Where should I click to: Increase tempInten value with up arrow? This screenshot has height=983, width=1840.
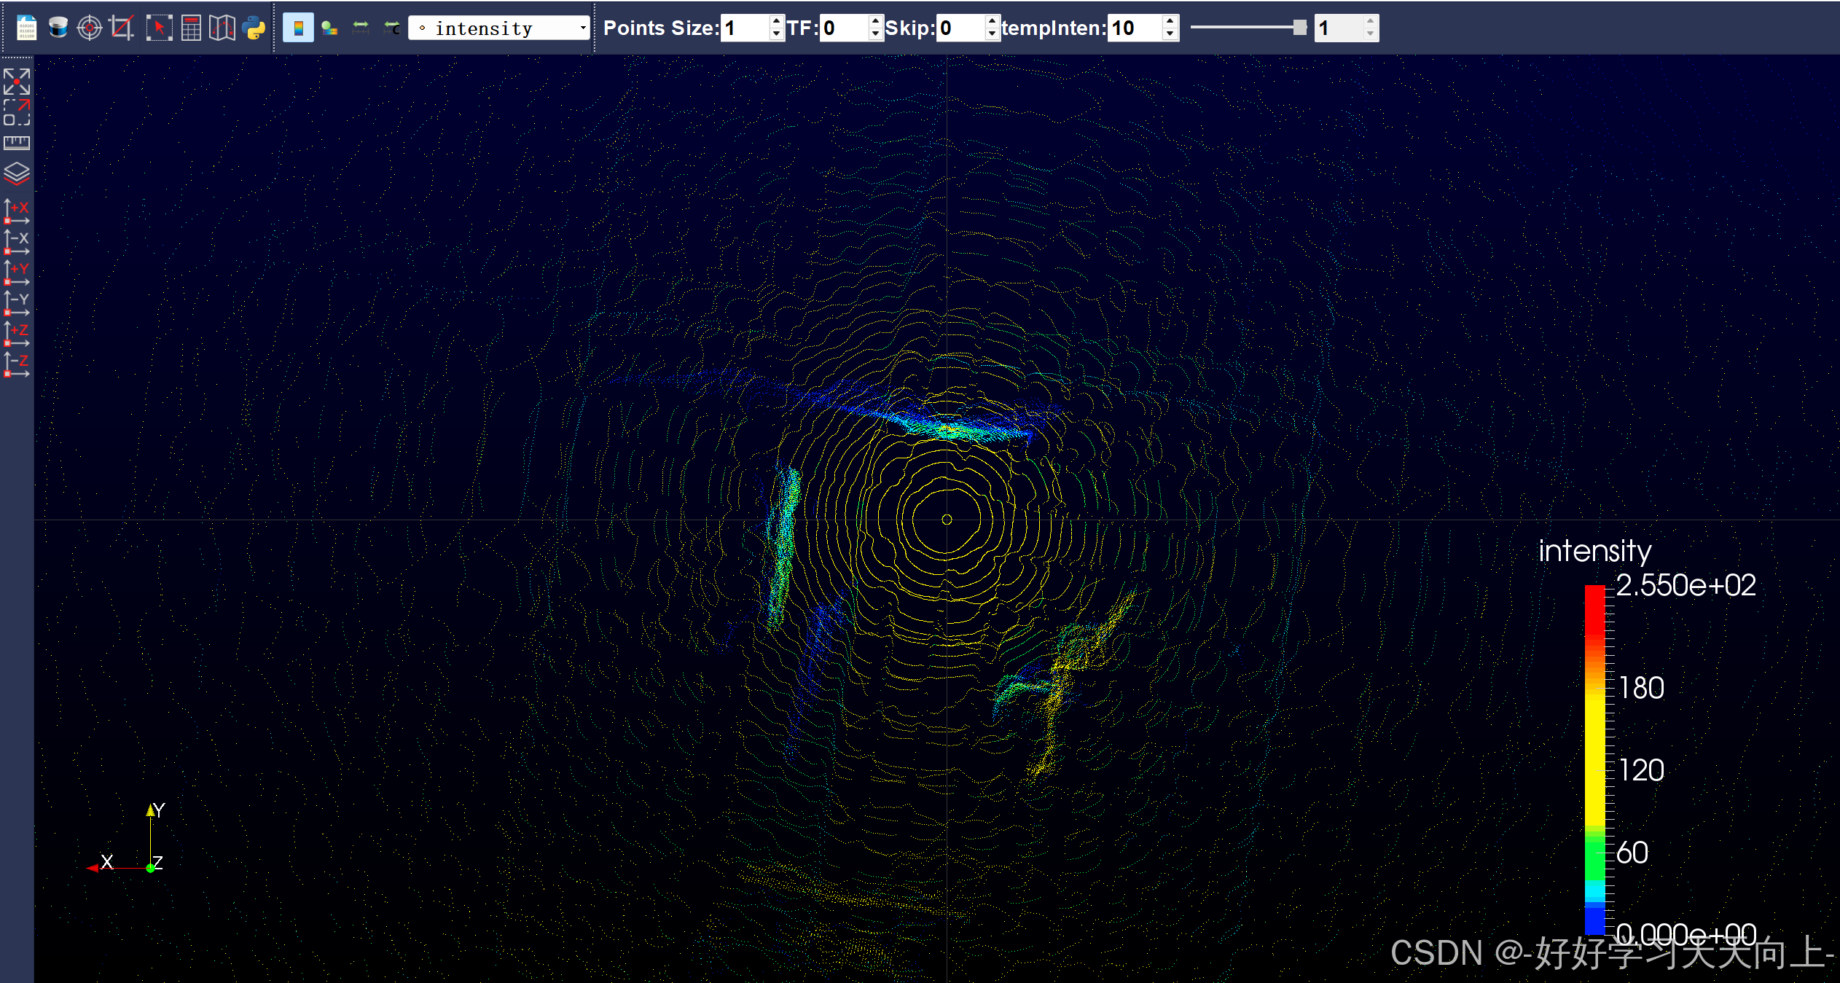click(1170, 22)
